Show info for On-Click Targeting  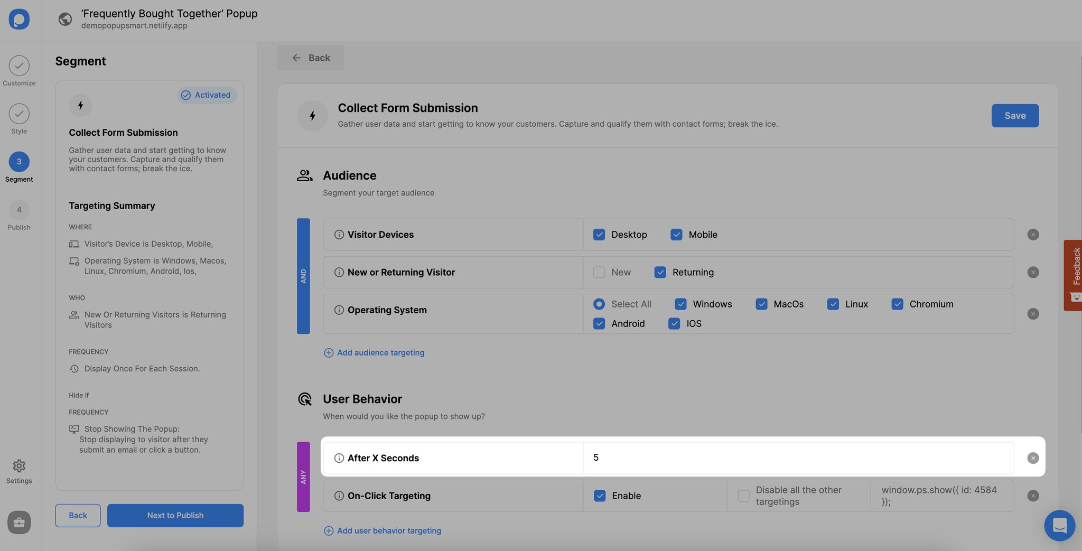click(x=339, y=496)
